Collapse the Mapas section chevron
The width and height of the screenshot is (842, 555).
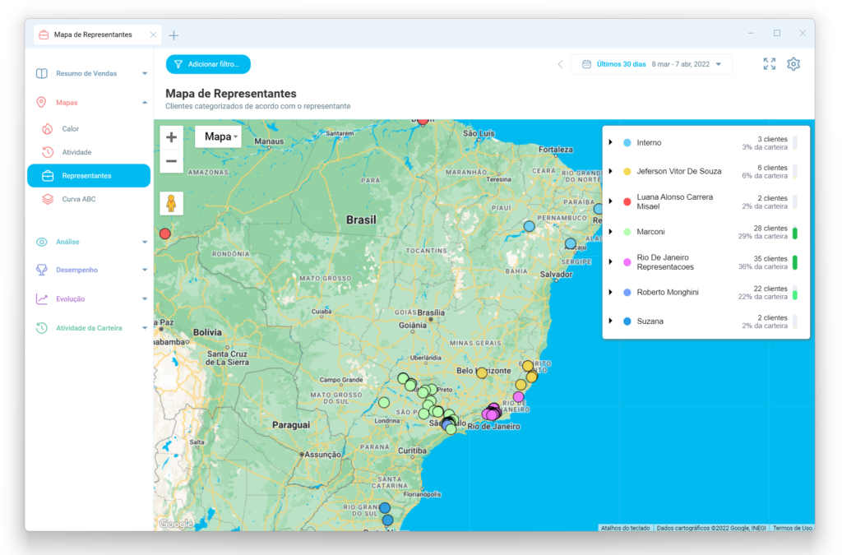tap(146, 102)
